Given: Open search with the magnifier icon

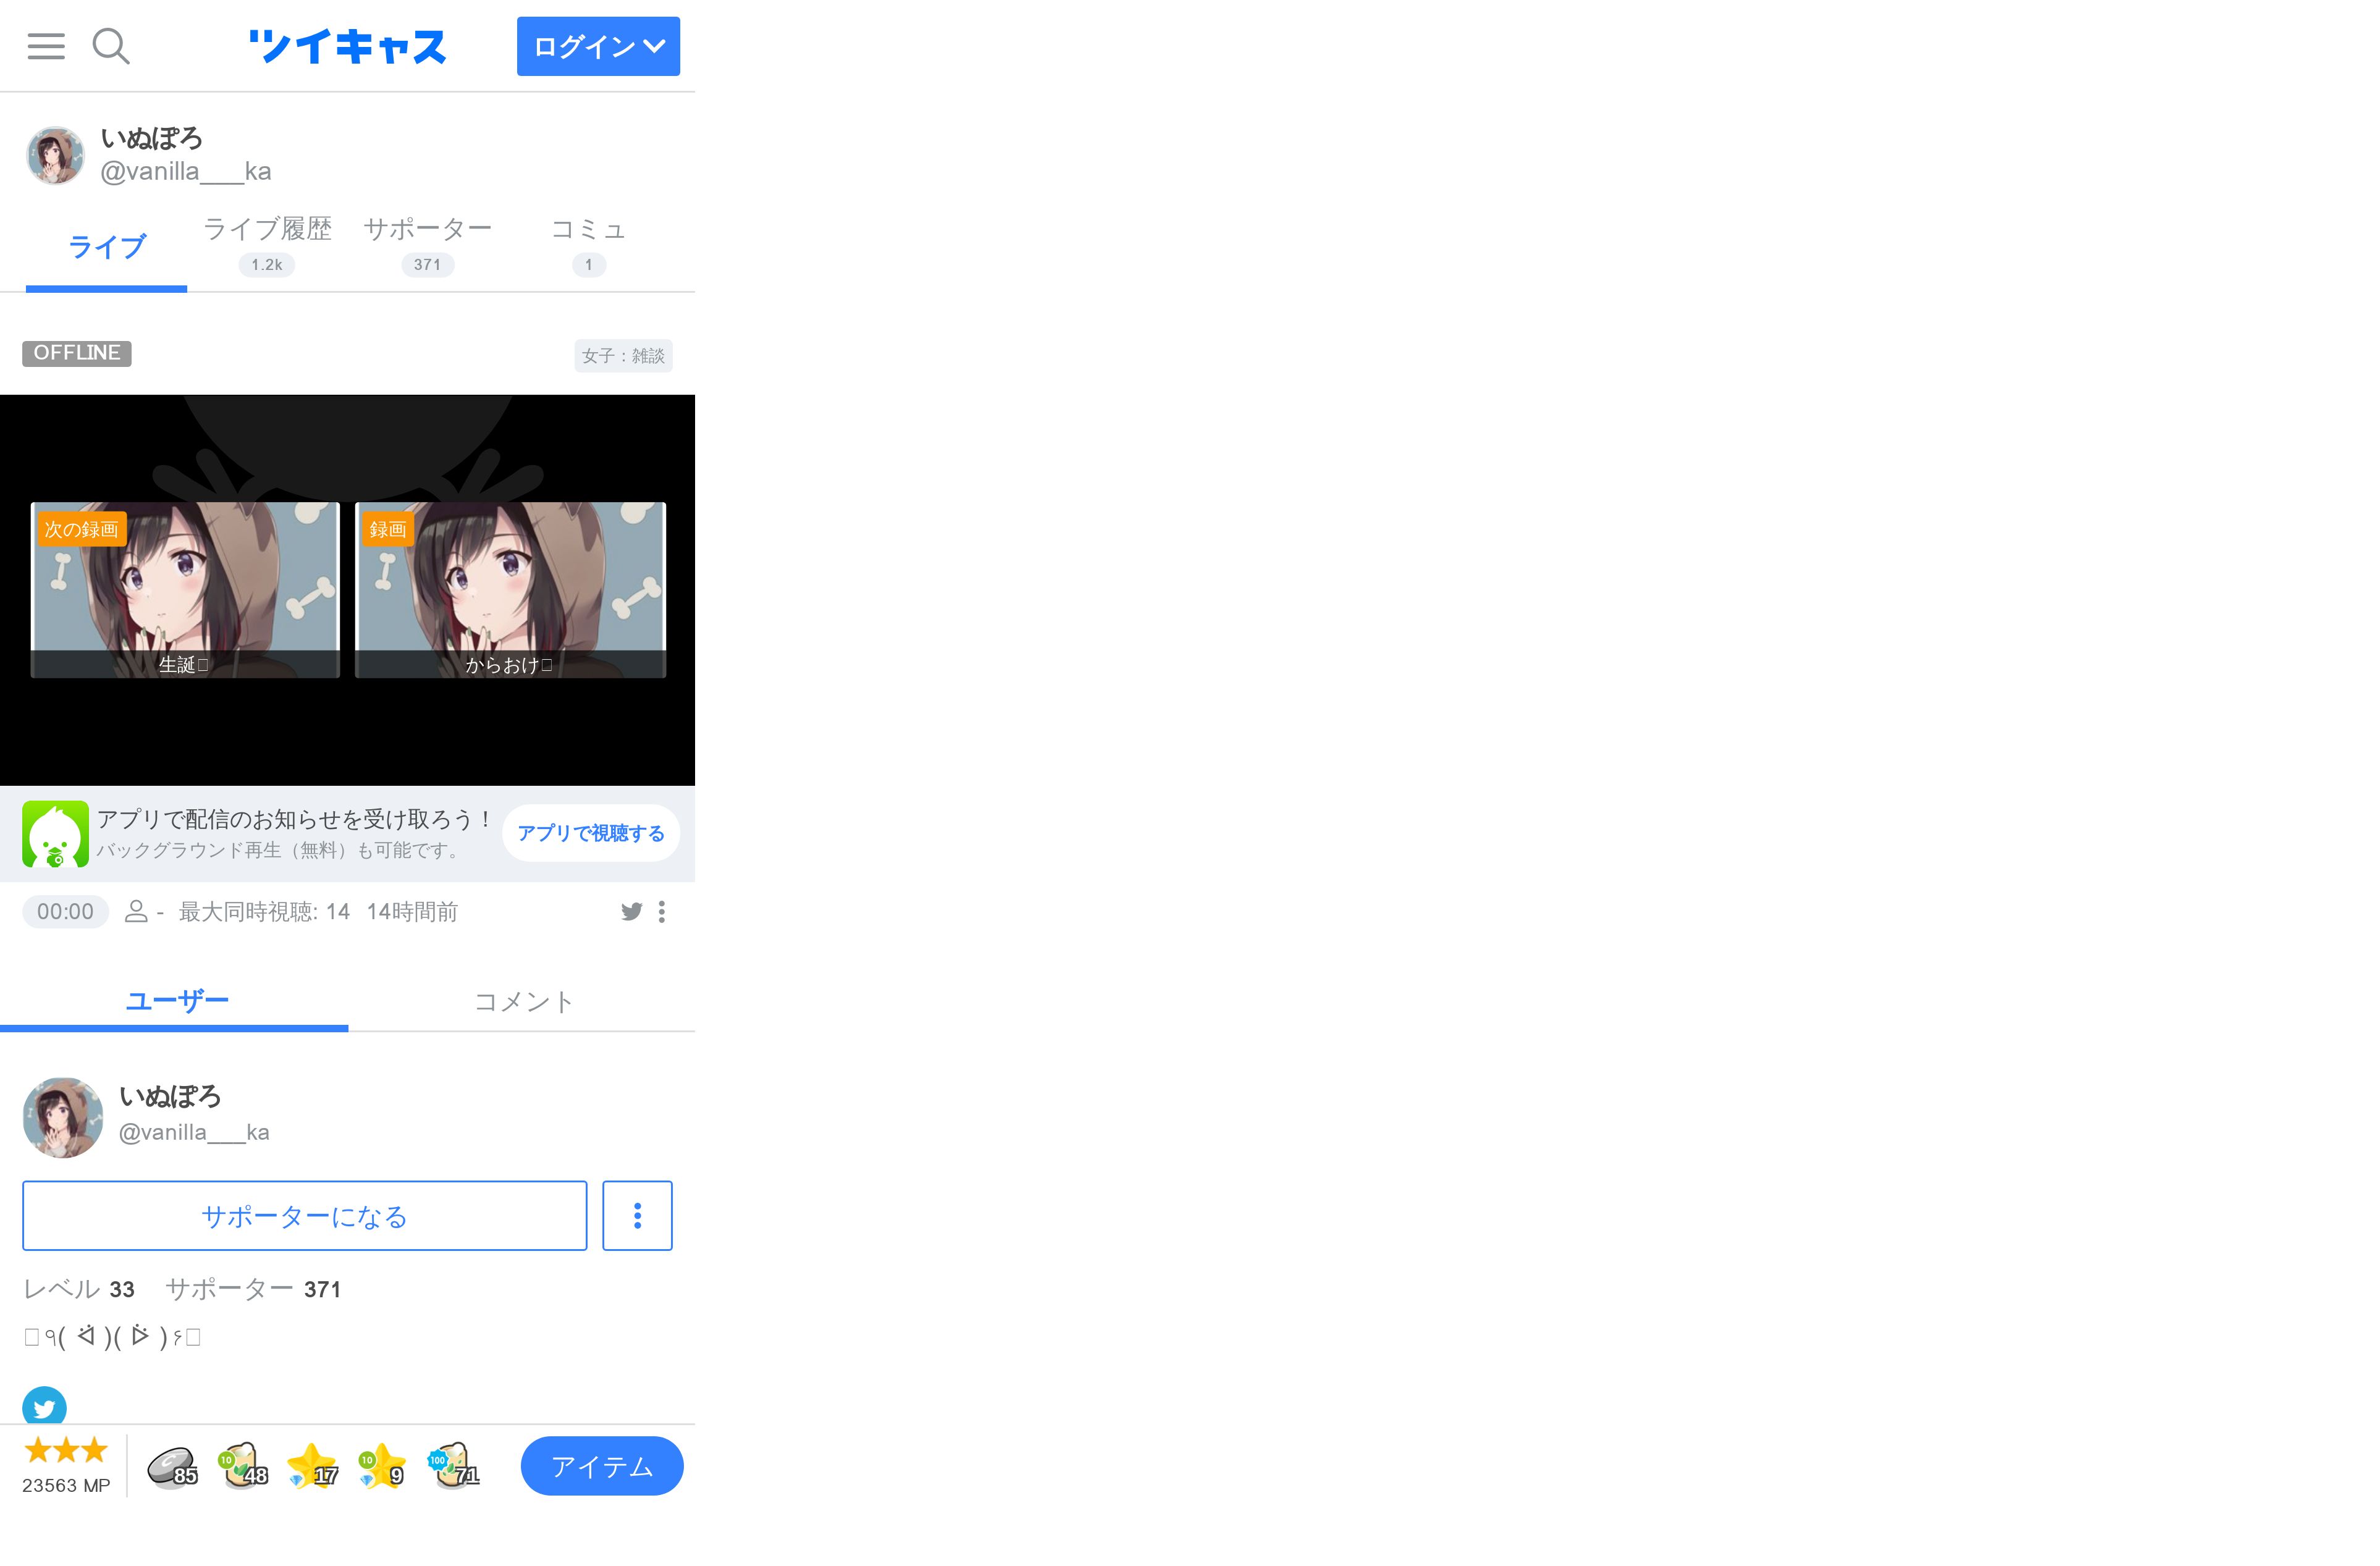Looking at the screenshot, I should 110,46.
